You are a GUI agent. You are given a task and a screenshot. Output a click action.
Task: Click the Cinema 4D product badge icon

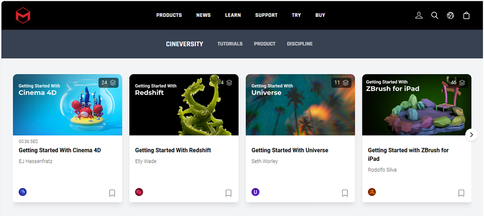point(23,192)
